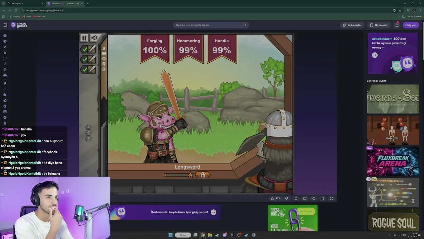Go back to previous page
The width and height of the screenshot is (424, 239).
tap(4, 10)
